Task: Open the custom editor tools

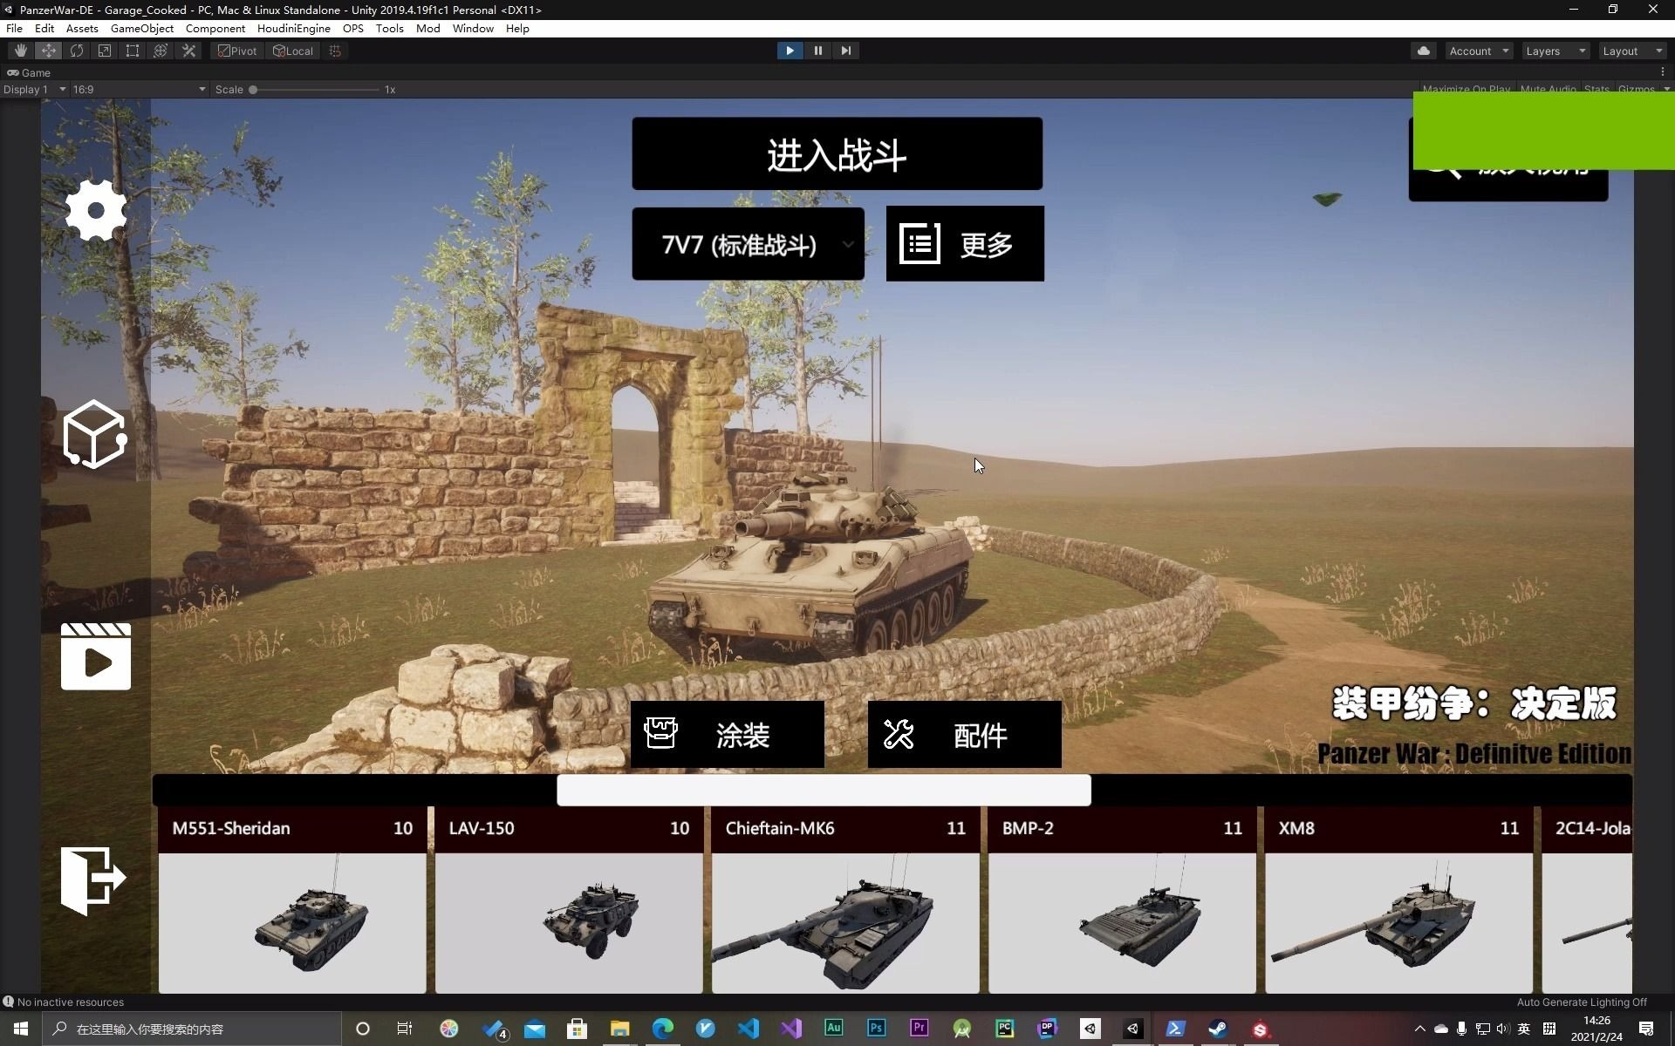Action: (x=188, y=51)
